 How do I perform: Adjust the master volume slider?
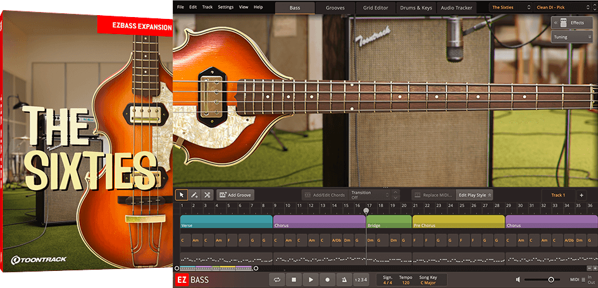click(551, 280)
